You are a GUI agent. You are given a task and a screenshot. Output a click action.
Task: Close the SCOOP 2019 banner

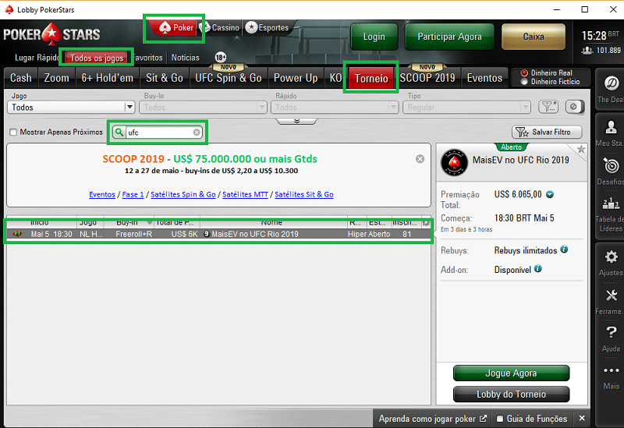(x=420, y=159)
